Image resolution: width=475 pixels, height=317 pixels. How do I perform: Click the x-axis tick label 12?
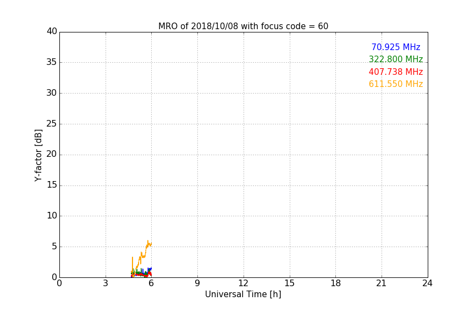coord(244,283)
